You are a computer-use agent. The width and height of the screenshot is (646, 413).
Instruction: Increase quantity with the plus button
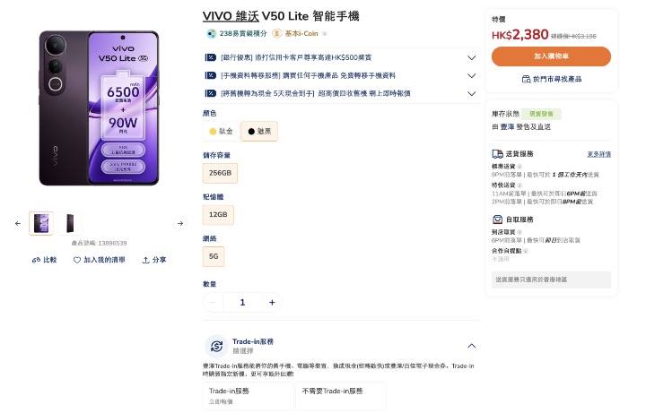[272, 303]
